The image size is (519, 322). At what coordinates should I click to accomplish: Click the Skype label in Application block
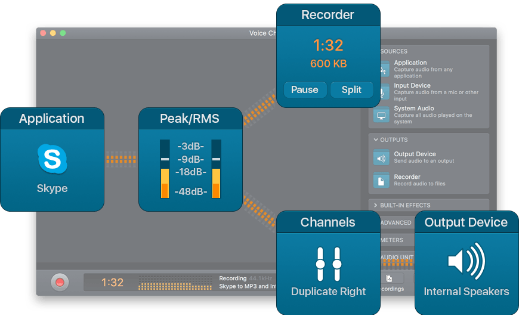pyautogui.click(x=52, y=188)
